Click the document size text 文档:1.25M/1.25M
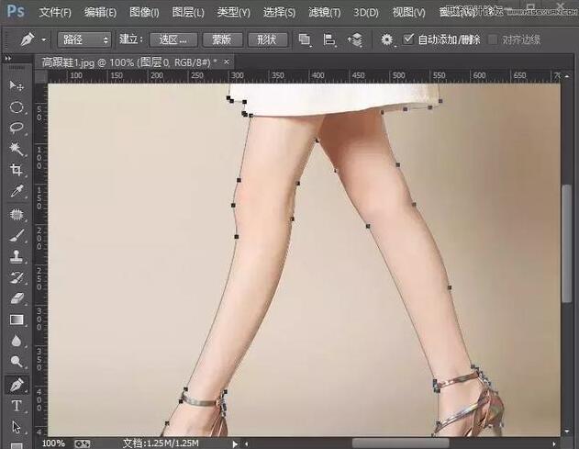Image resolution: width=579 pixels, height=449 pixels. click(161, 443)
